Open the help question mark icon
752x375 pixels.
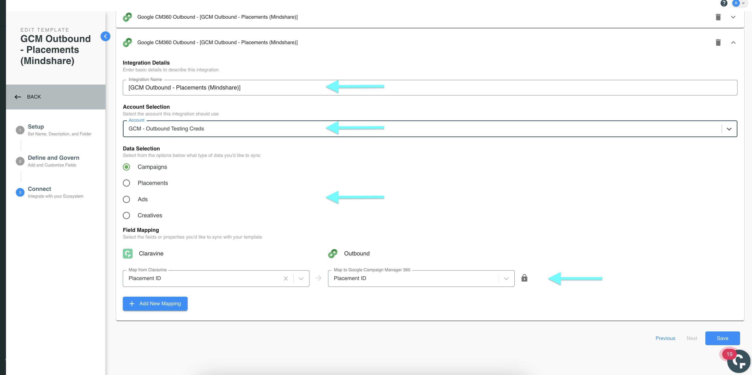tap(724, 3)
